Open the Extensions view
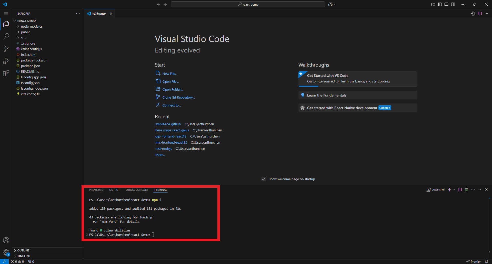This screenshot has width=492, height=264. tap(6, 73)
